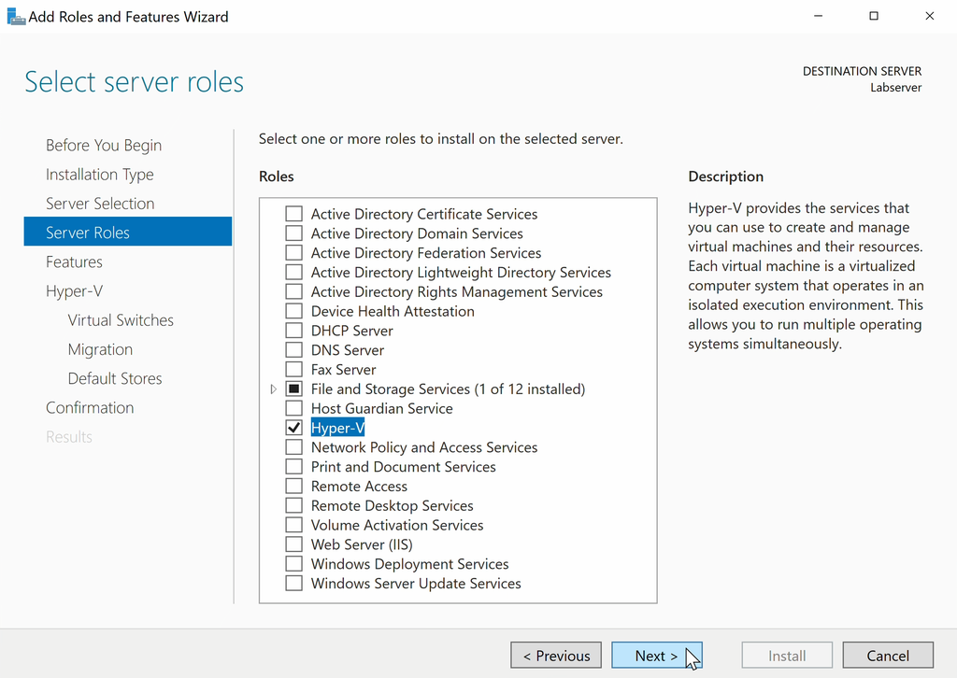Check the Fax Server role

tap(293, 369)
